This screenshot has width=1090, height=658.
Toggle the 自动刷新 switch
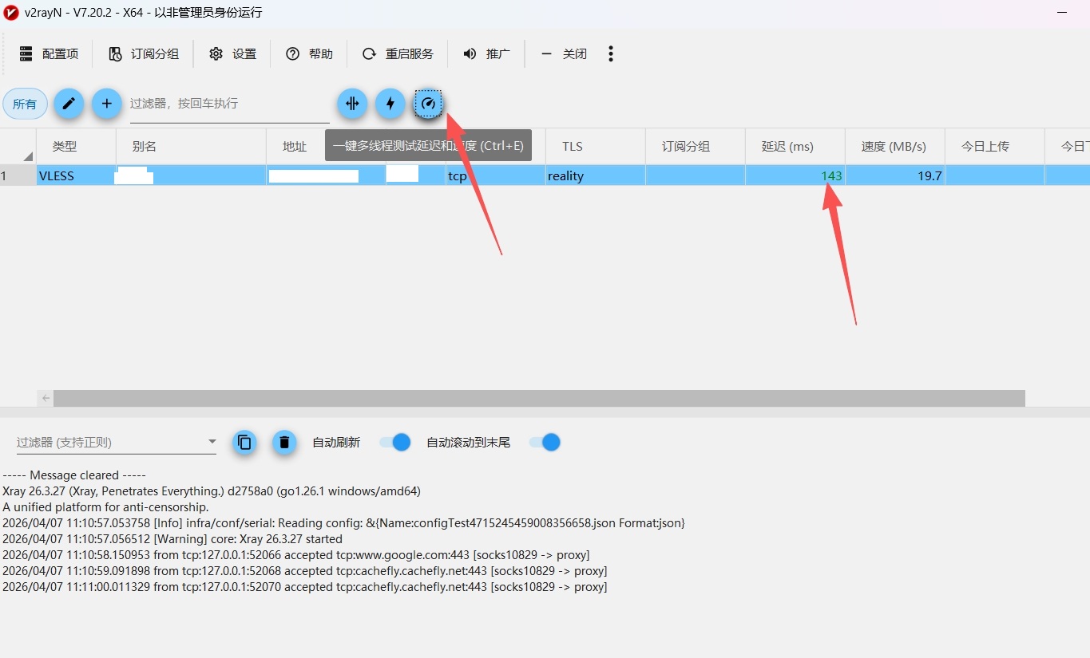click(x=395, y=442)
